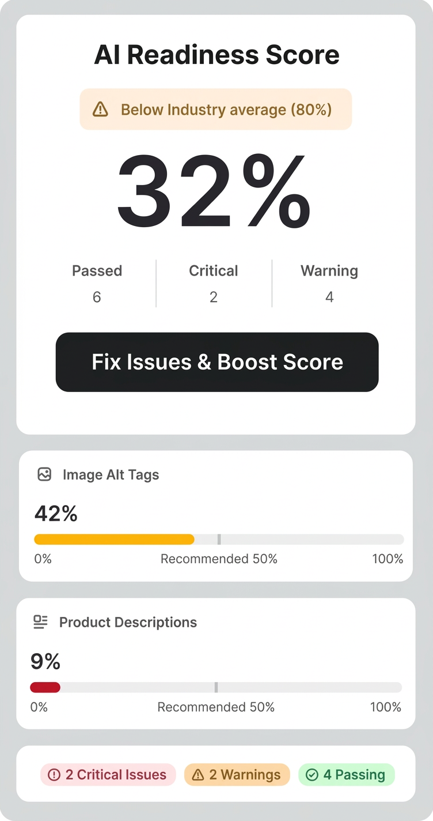Click the red Product Descriptions progress bar
The width and height of the screenshot is (433, 821).
click(x=45, y=687)
